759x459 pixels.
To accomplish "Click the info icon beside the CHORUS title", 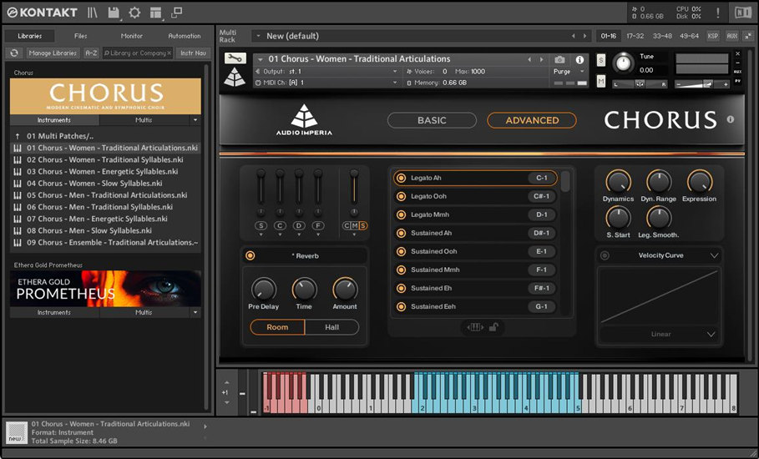I will tap(731, 119).
